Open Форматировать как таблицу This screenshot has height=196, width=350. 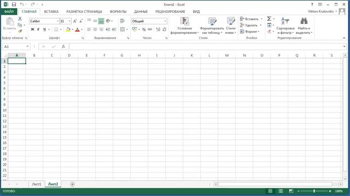212,26
